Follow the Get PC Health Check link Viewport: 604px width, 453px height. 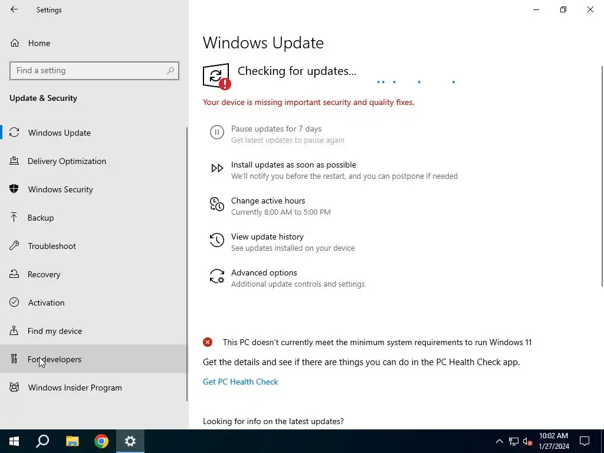pyautogui.click(x=241, y=382)
